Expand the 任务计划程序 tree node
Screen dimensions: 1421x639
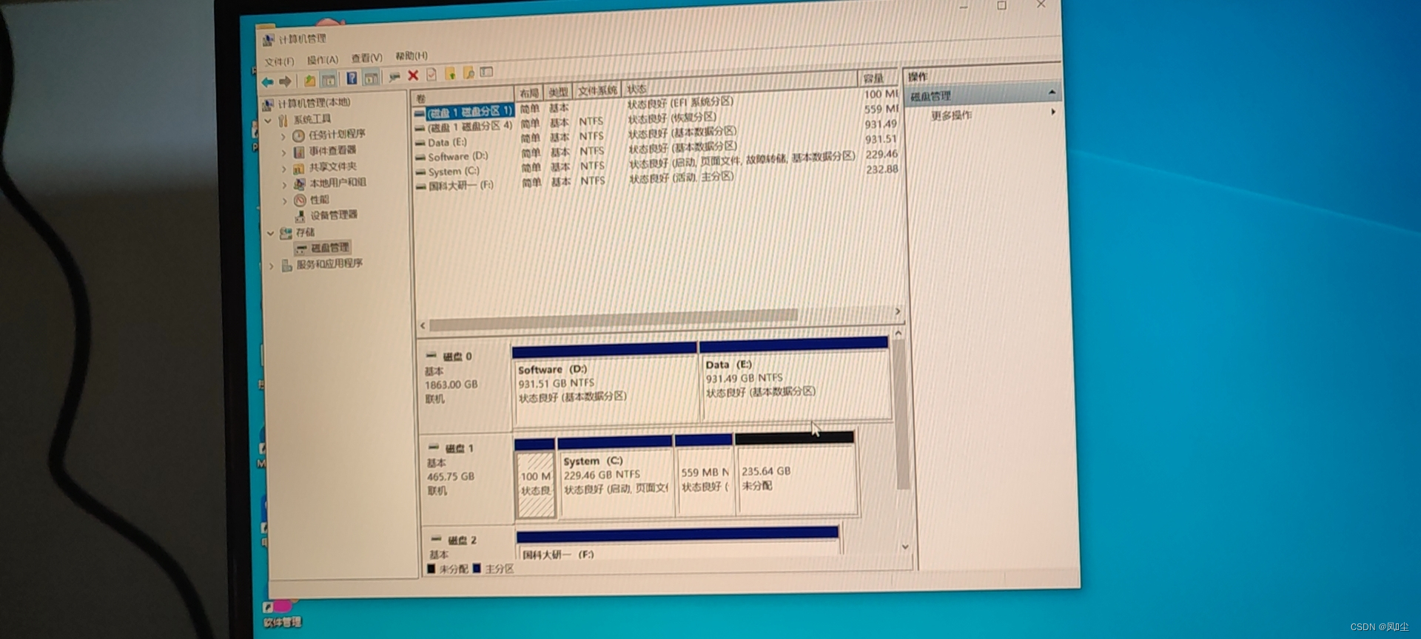(283, 137)
